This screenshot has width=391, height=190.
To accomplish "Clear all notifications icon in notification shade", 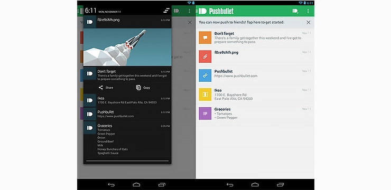I will point(166,11).
